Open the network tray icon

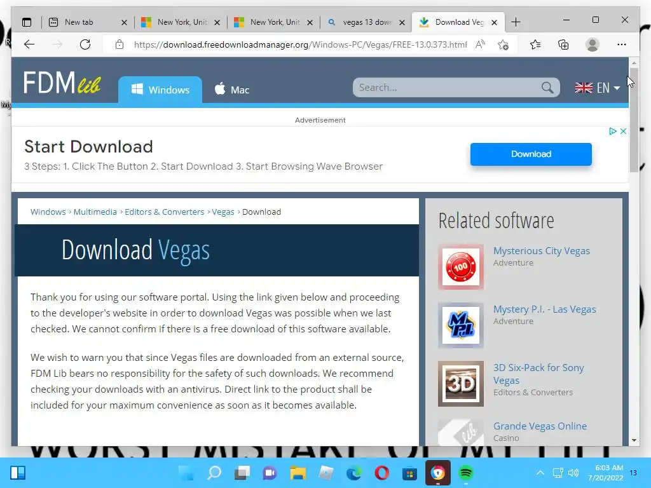tap(558, 473)
